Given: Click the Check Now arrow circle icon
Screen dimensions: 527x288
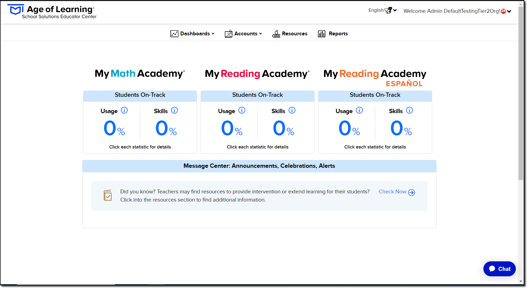Looking at the screenshot, I should point(411,193).
